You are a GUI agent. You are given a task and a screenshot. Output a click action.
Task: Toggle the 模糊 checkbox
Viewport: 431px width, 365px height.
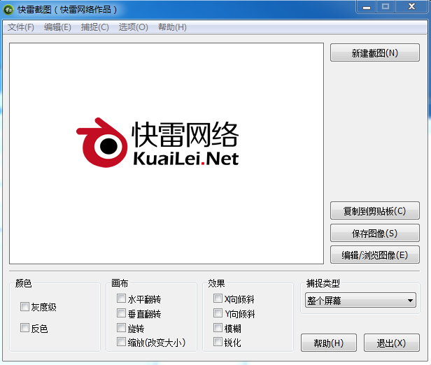tap(218, 328)
